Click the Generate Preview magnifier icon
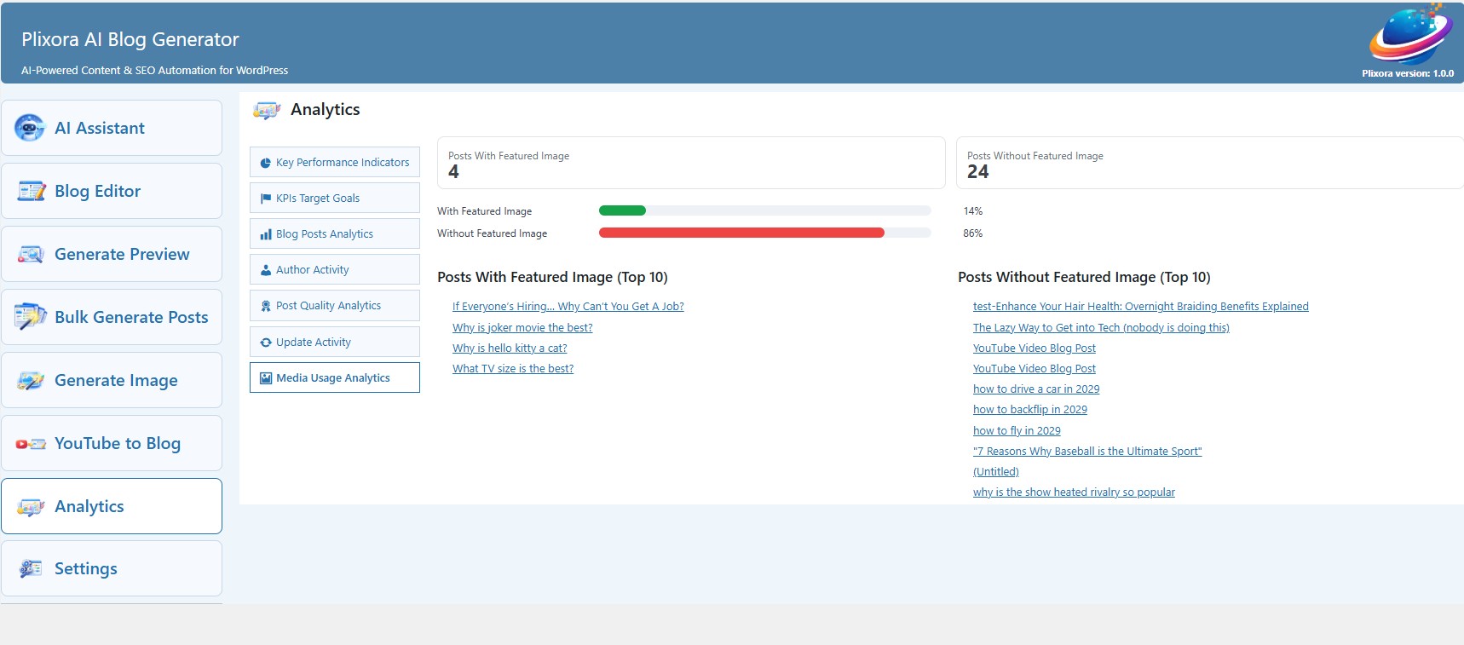The width and height of the screenshot is (1464, 645). pyautogui.click(x=32, y=254)
